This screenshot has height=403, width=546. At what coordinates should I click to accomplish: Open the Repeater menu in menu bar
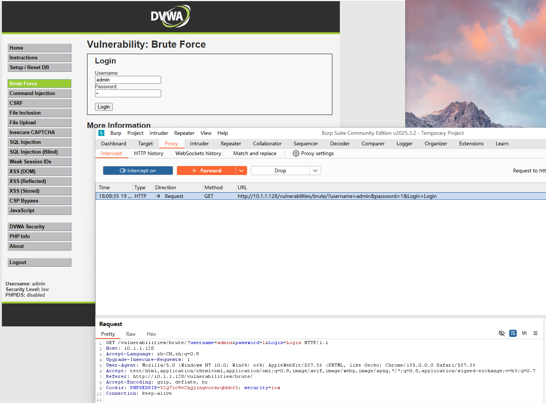(184, 133)
